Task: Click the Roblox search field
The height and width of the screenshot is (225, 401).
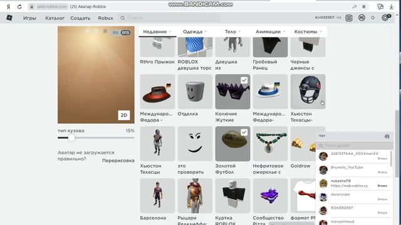Action: [169, 18]
